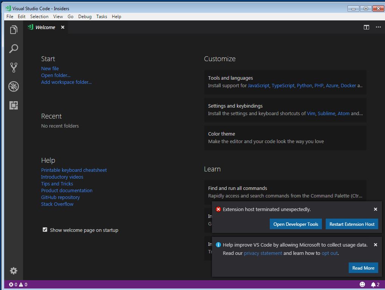Open the editor More Actions ellipsis
The width and height of the screenshot is (385, 290).
click(378, 27)
